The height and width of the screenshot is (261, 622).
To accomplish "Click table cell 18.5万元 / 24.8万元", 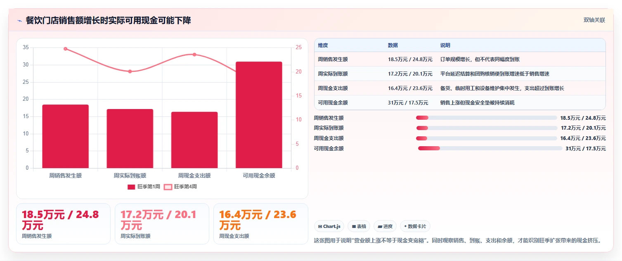I will coord(410,59).
